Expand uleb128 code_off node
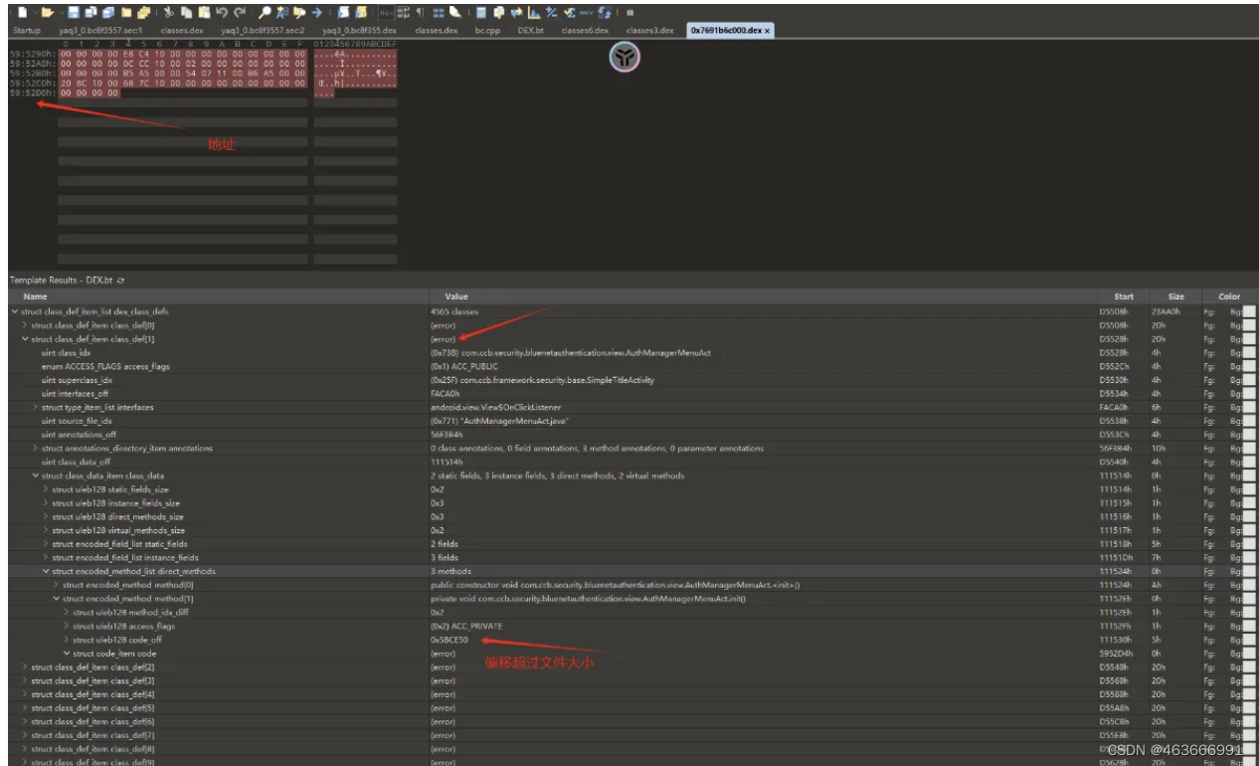 pos(67,640)
